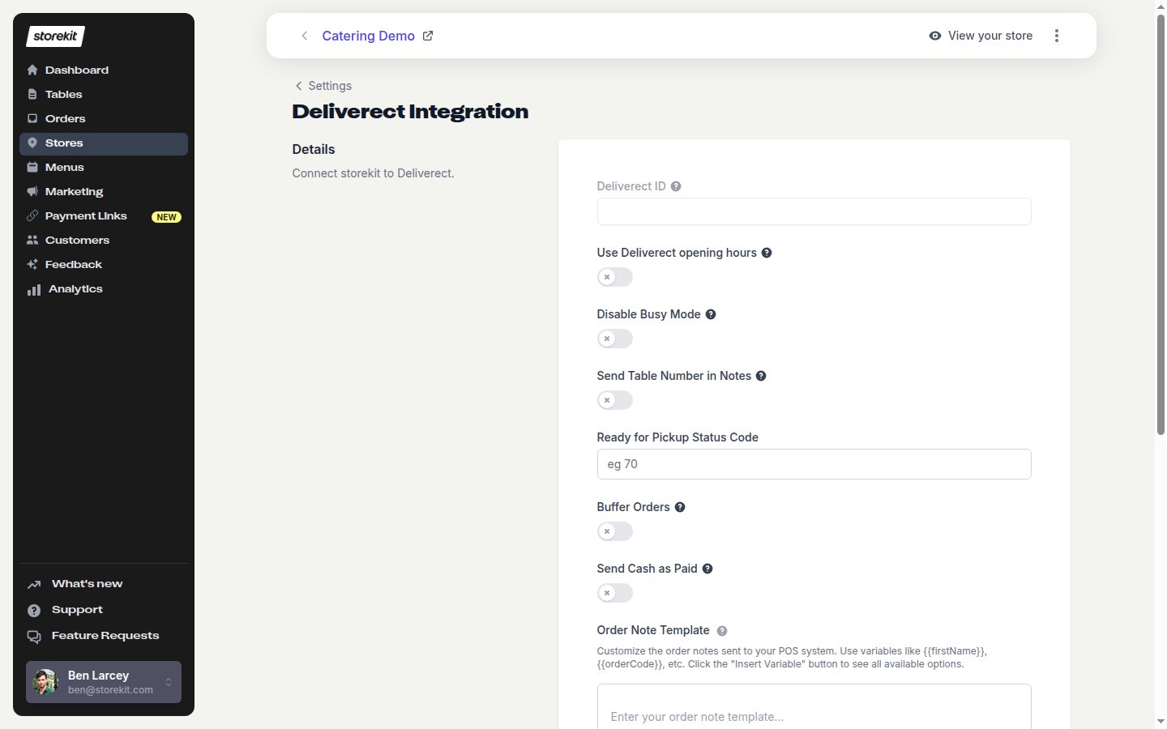Expand the Ben Larcey account switcher arrows
Viewport: 1167px width, 729px height.
pos(169,682)
